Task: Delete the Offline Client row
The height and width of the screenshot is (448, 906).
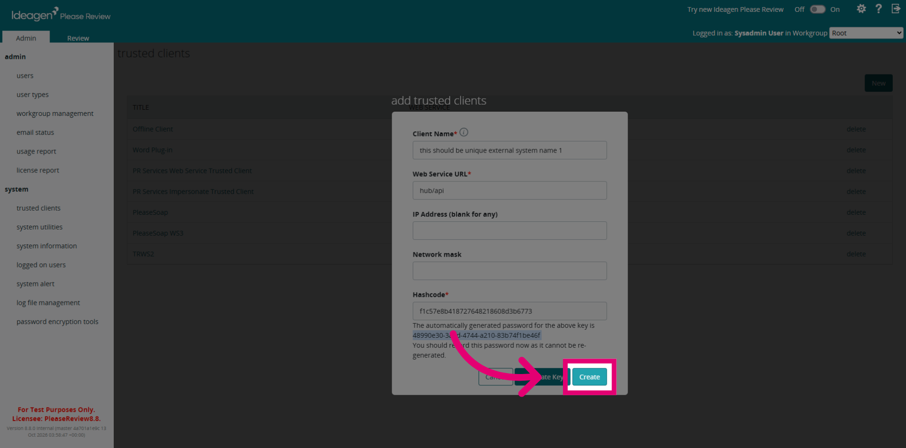Action: (856, 129)
